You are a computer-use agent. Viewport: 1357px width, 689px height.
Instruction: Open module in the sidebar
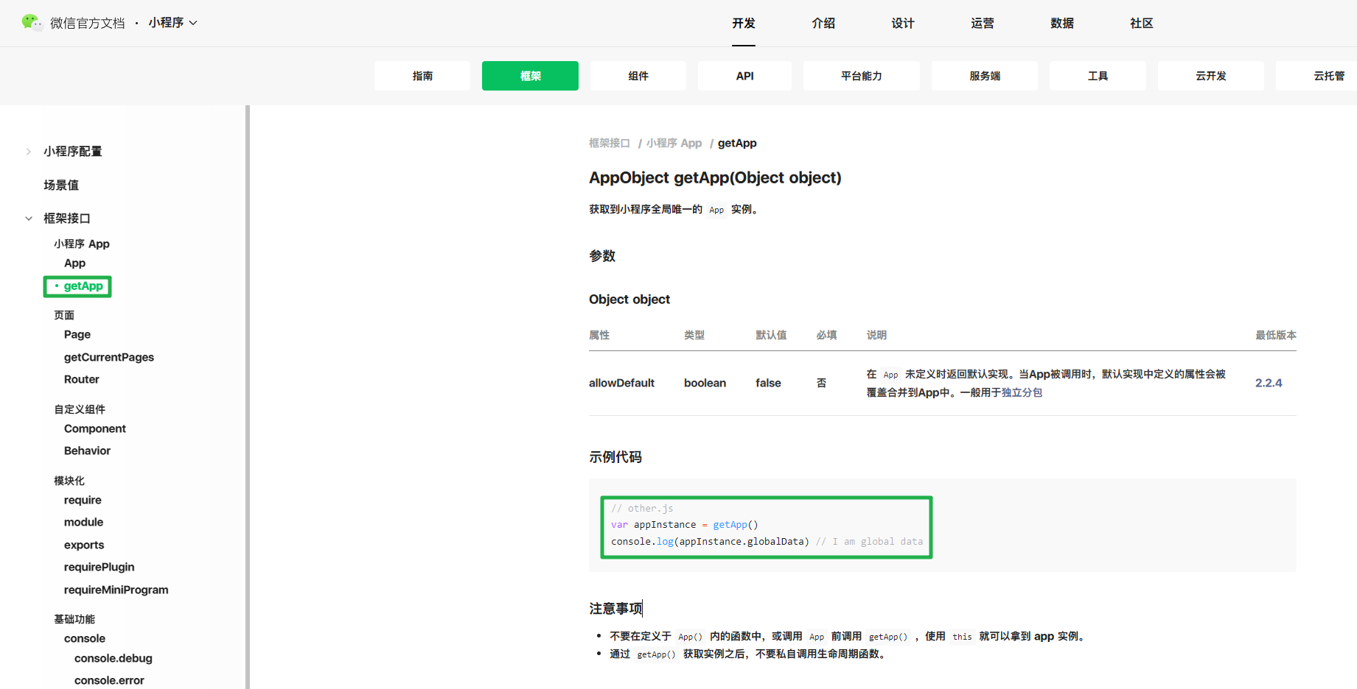[84, 523]
